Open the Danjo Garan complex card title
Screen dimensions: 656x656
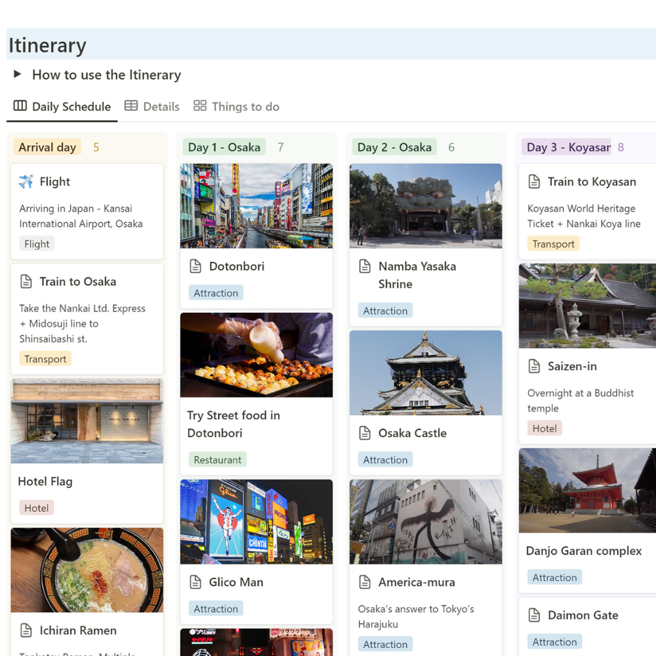pos(584,551)
